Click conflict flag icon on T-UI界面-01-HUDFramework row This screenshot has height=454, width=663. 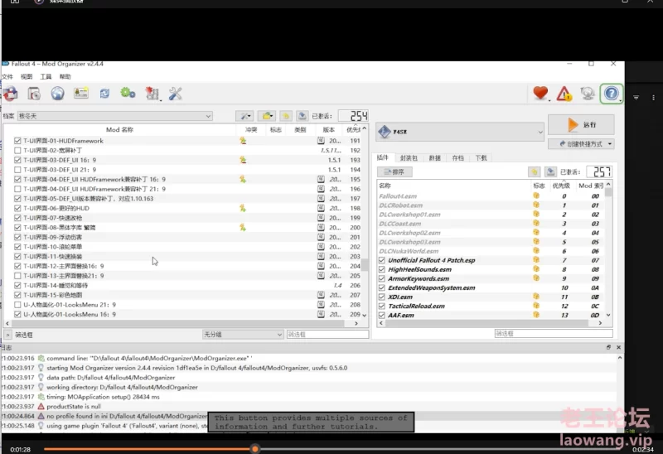(x=243, y=140)
